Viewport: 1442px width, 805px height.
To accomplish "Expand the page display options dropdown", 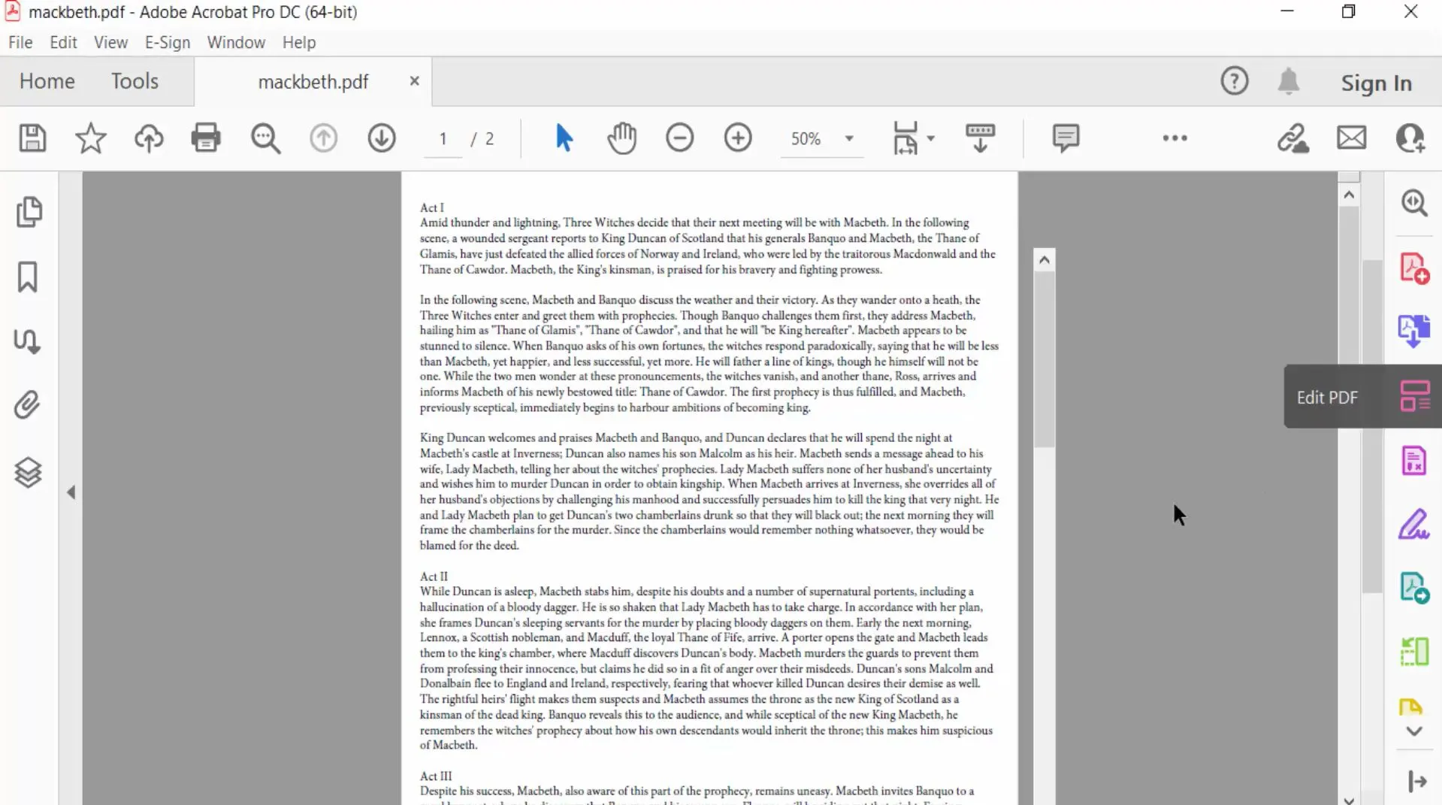I will [930, 138].
